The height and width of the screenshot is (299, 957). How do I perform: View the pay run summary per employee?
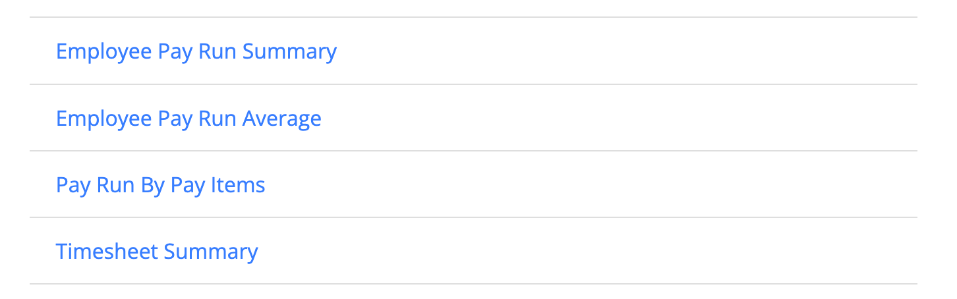tap(196, 51)
